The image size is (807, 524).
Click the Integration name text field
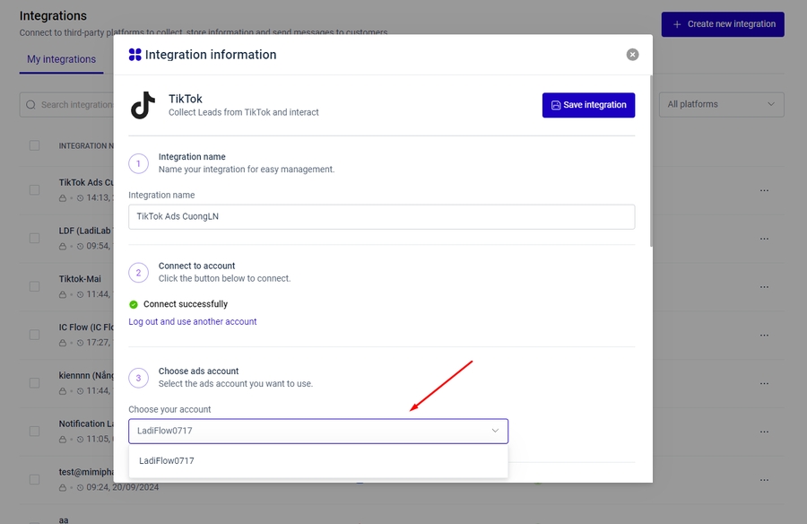point(381,216)
